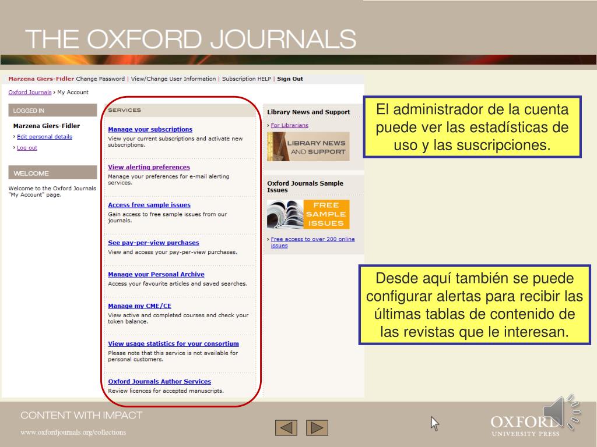This screenshot has width=597, height=447.
Task: Click Oxford University Press logo
Action: point(525,425)
